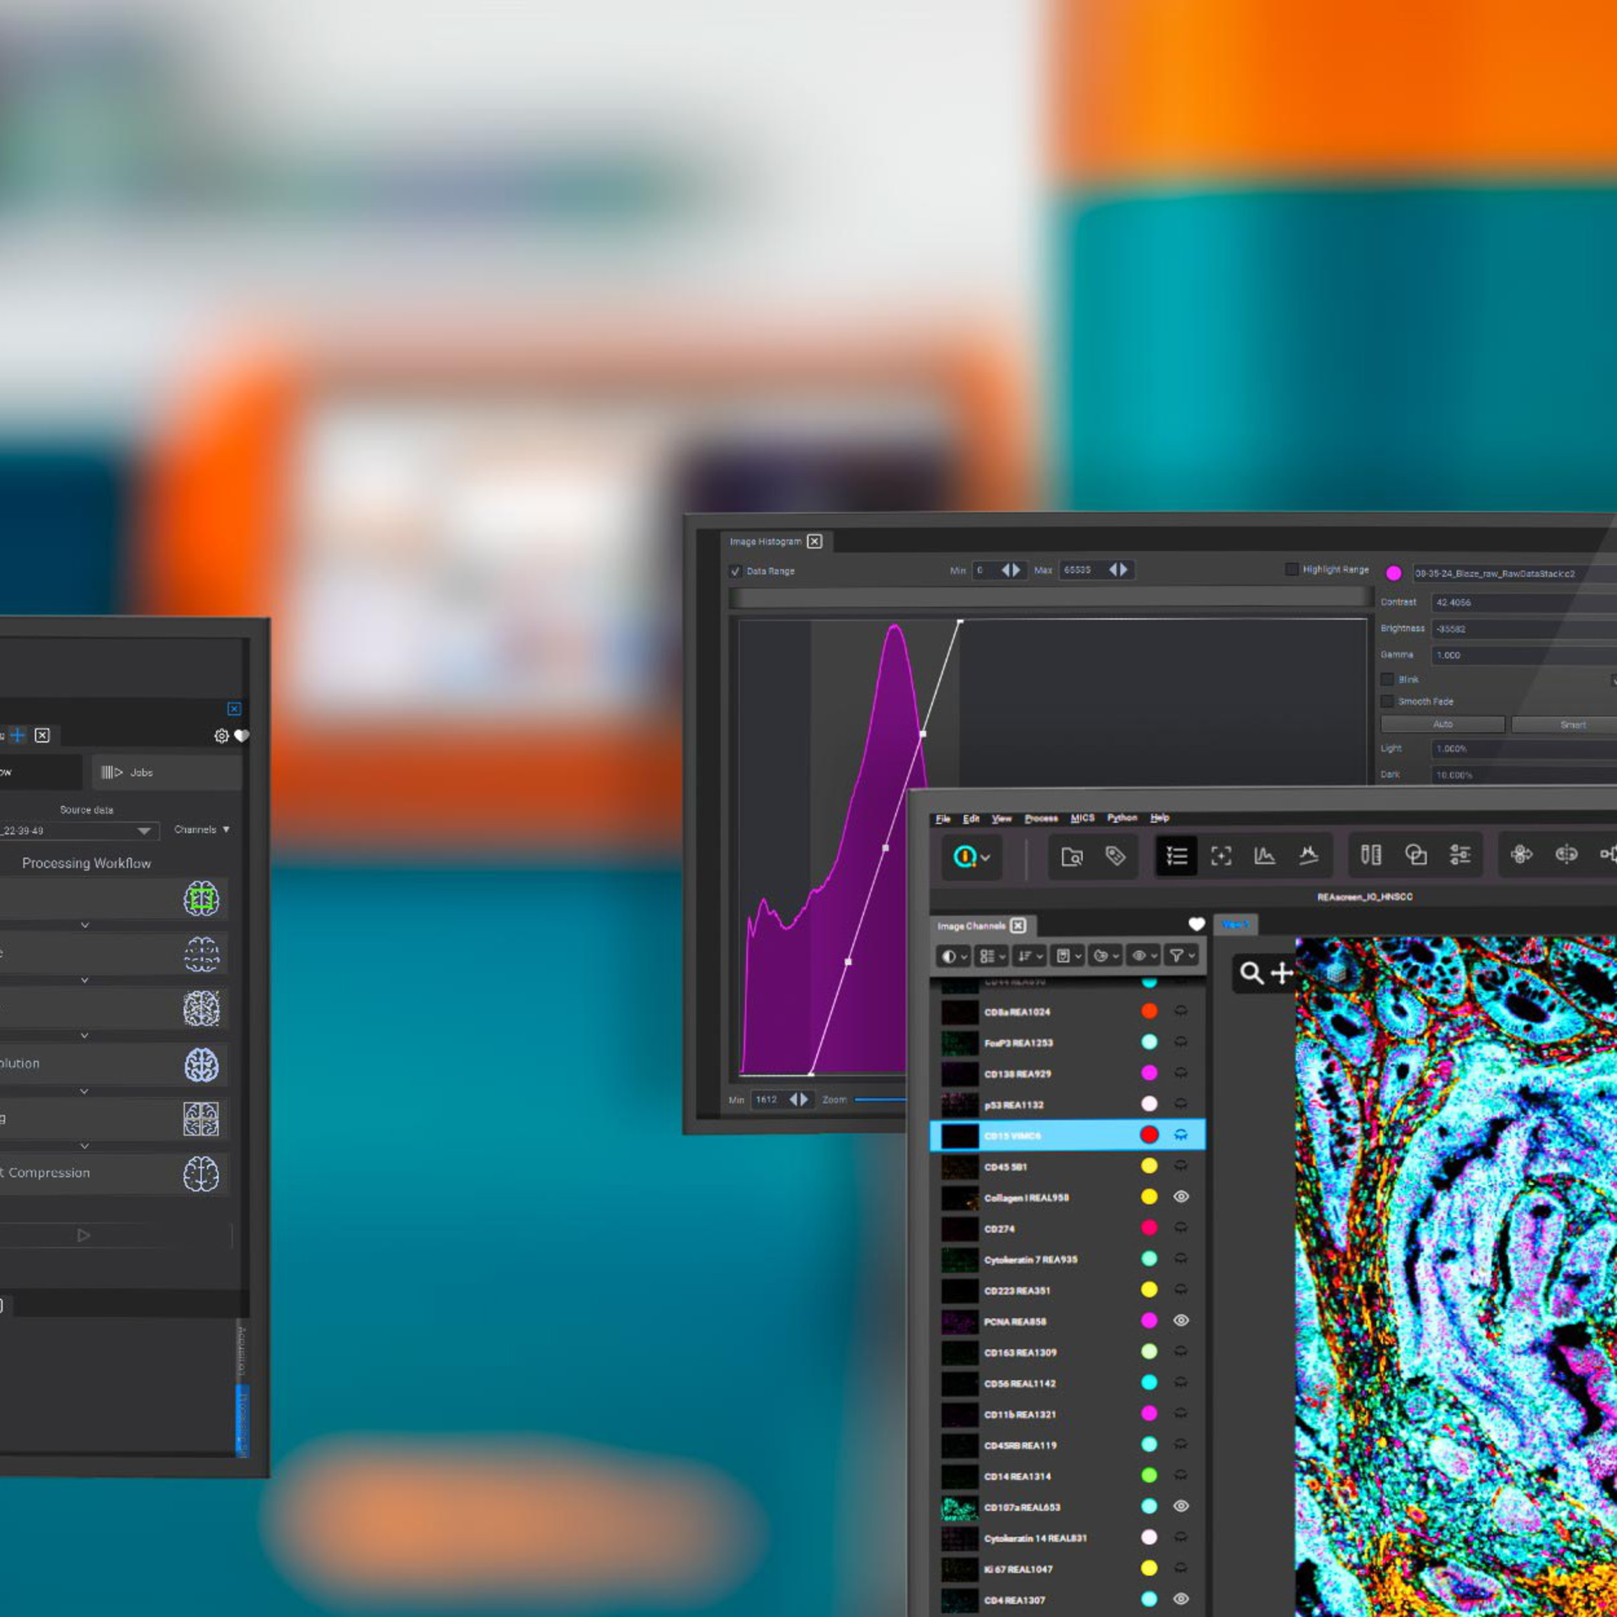Click the cell cluster arrow toolbar icon
Image resolution: width=1617 pixels, height=1617 pixels.
coord(1521,855)
